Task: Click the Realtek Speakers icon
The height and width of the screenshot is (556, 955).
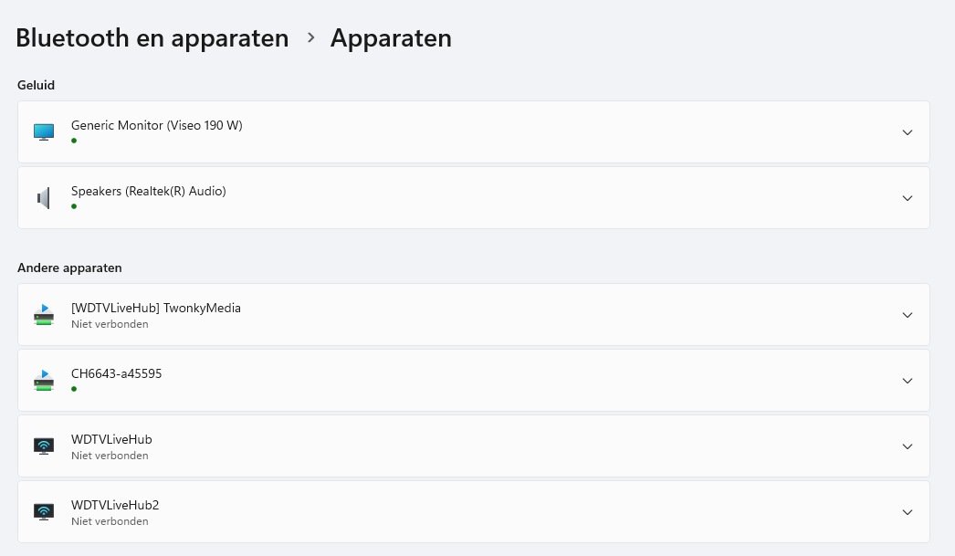Action: pyautogui.click(x=44, y=198)
